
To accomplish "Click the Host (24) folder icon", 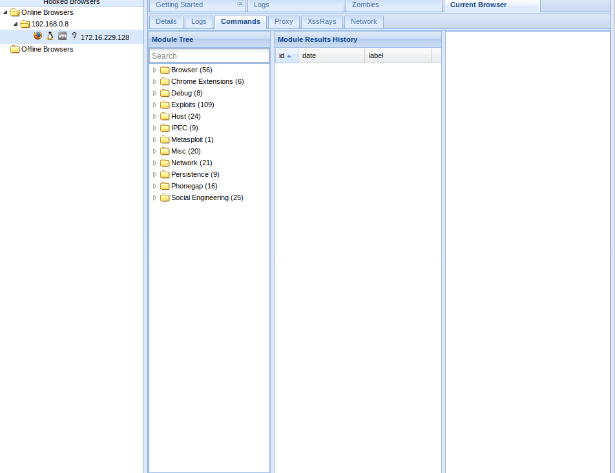I will 165,116.
